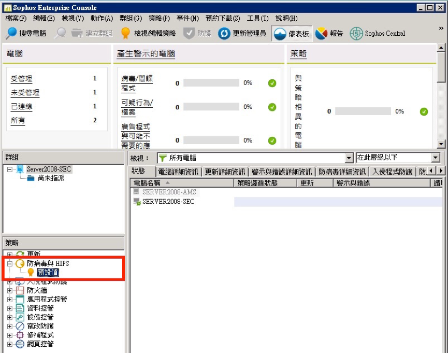Click the green check for 病毒/間諜程式
The width and height of the screenshot is (448, 353).
pyautogui.click(x=272, y=83)
